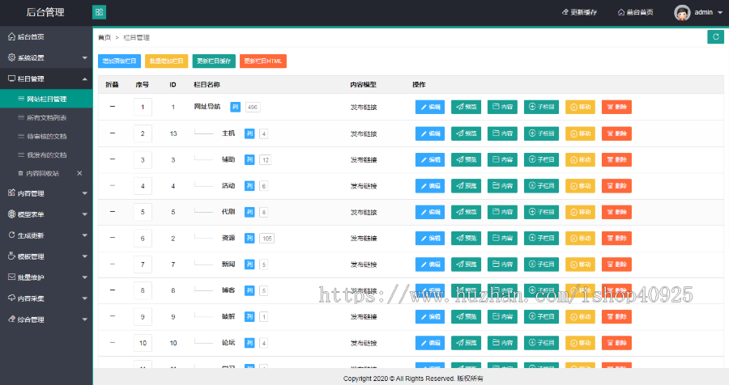Viewport: 729px width, 385px height.
Task: Close the 内容回收站 sidebar item with X
Action: click(x=79, y=173)
